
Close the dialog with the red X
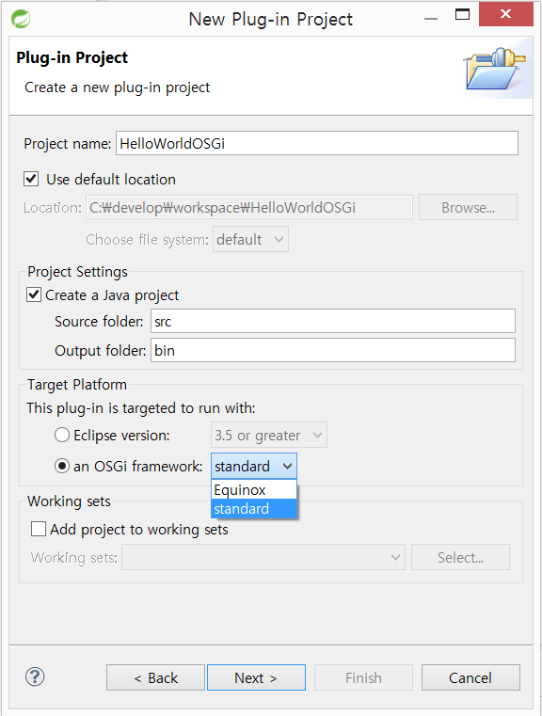[x=506, y=14]
